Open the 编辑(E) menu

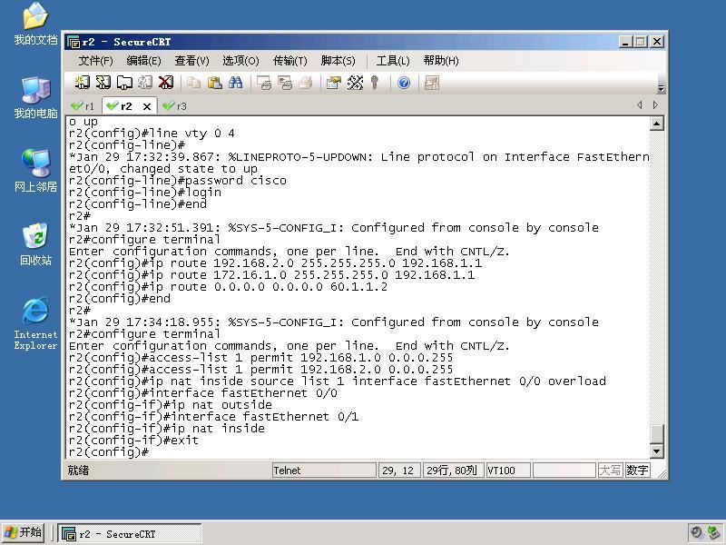(143, 61)
